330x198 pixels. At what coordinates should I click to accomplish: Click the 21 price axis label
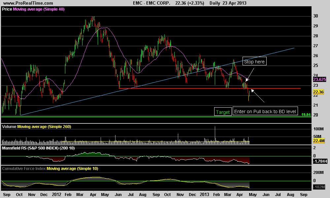coord(315,105)
